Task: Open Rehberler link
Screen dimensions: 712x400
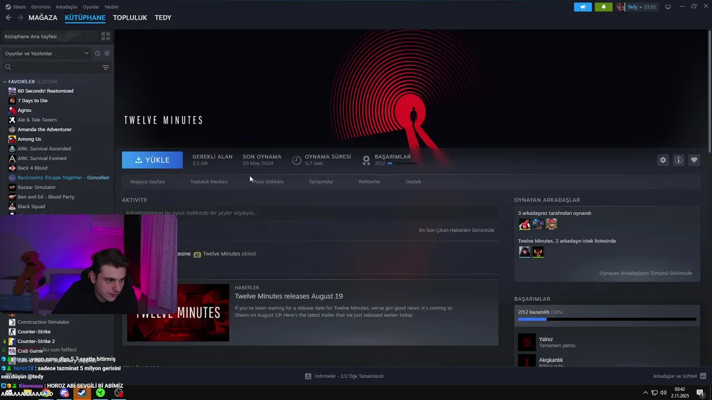Action: pyautogui.click(x=369, y=182)
